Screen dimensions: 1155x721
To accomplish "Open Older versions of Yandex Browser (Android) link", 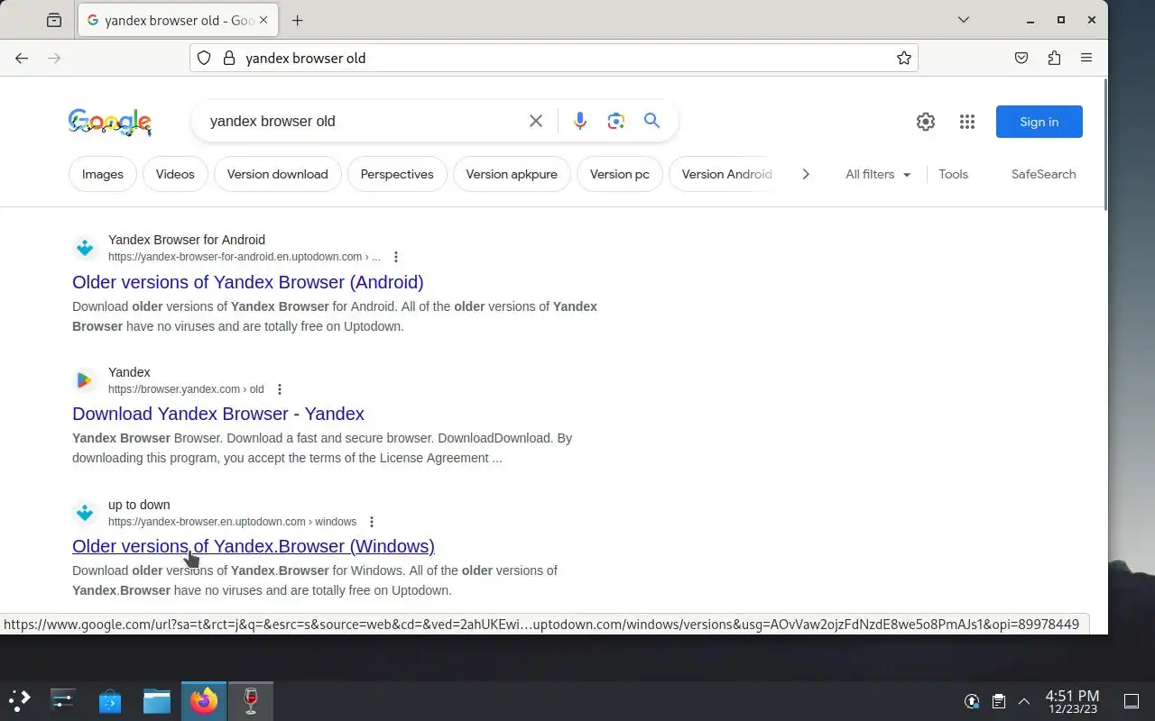I will [x=248, y=282].
